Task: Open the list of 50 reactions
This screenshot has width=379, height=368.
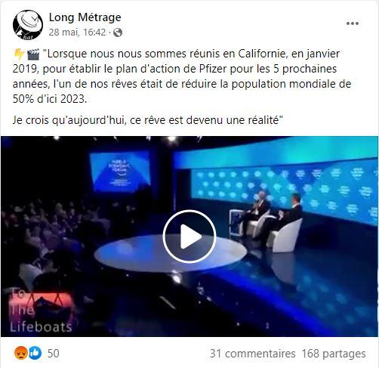Action: coord(54,353)
